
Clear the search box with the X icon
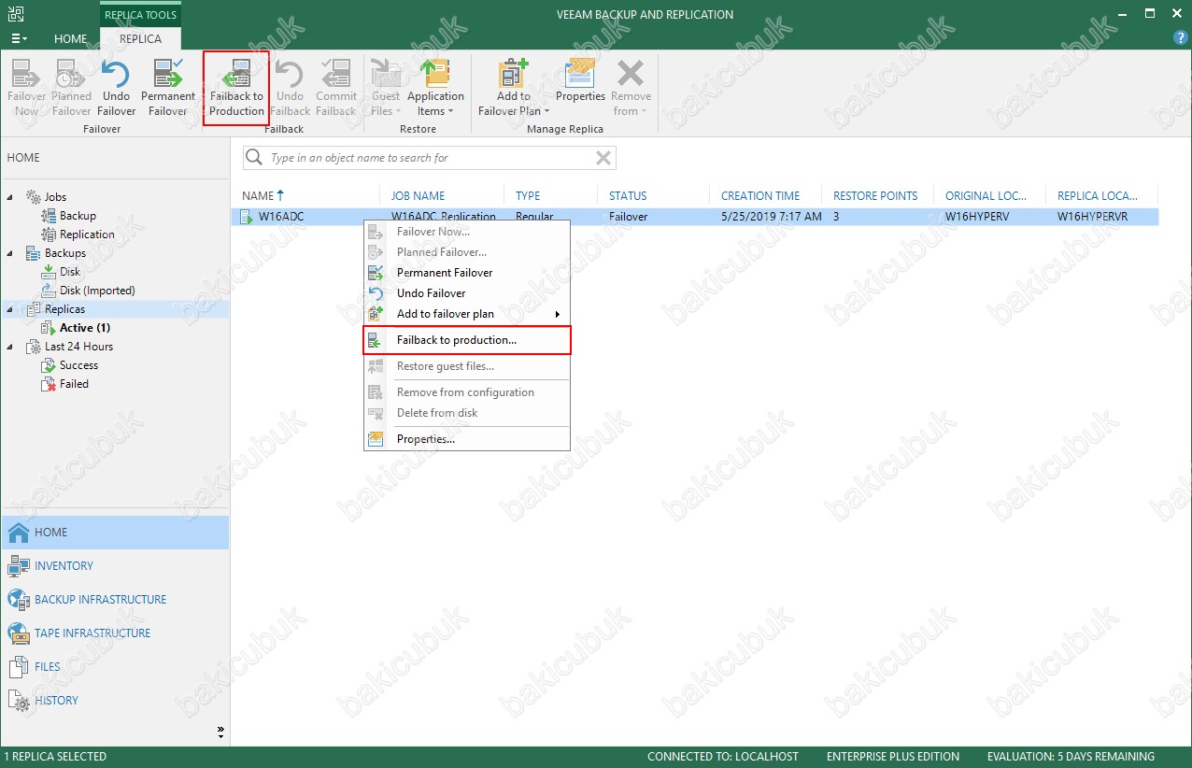coord(603,158)
